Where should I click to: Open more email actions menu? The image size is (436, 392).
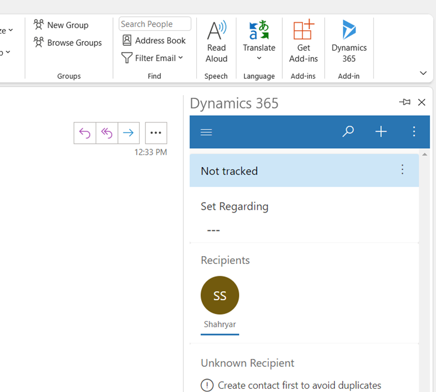[156, 133]
